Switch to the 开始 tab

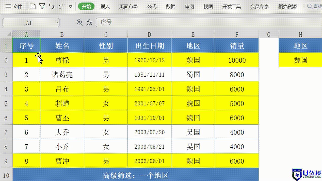coord(86,7)
